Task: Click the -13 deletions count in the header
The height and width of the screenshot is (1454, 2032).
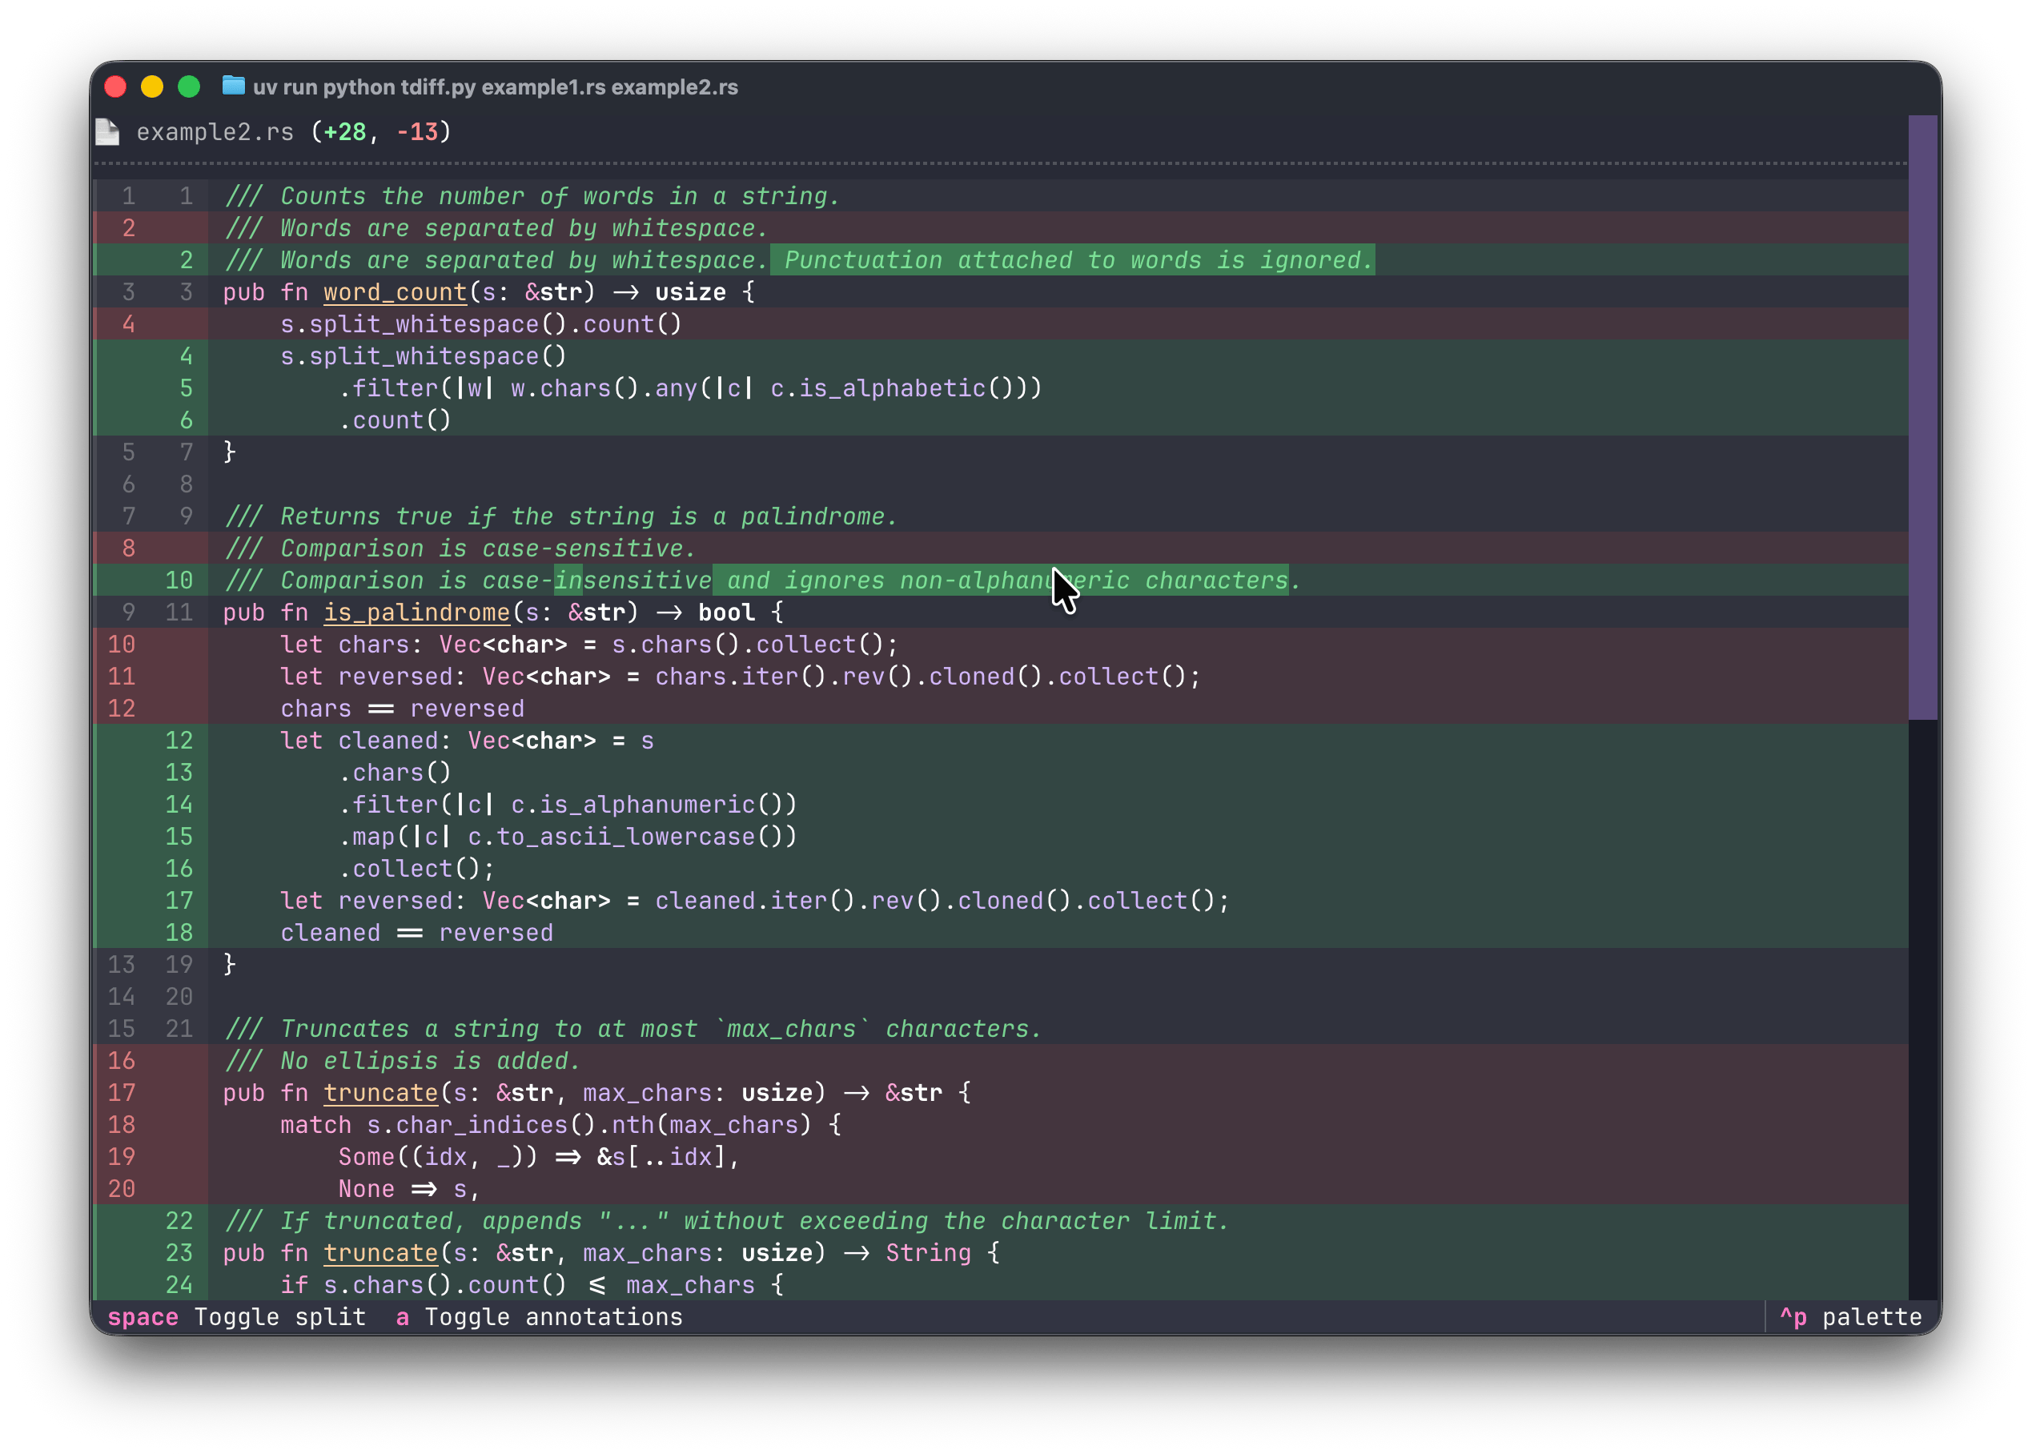Action: (417, 131)
